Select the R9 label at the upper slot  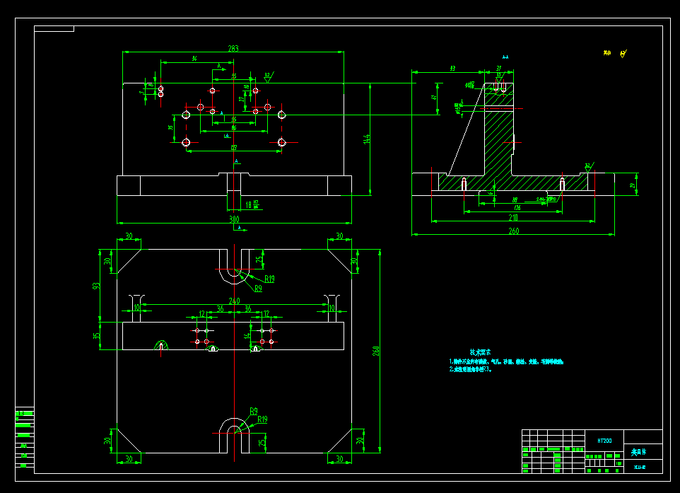[x=258, y=289]
